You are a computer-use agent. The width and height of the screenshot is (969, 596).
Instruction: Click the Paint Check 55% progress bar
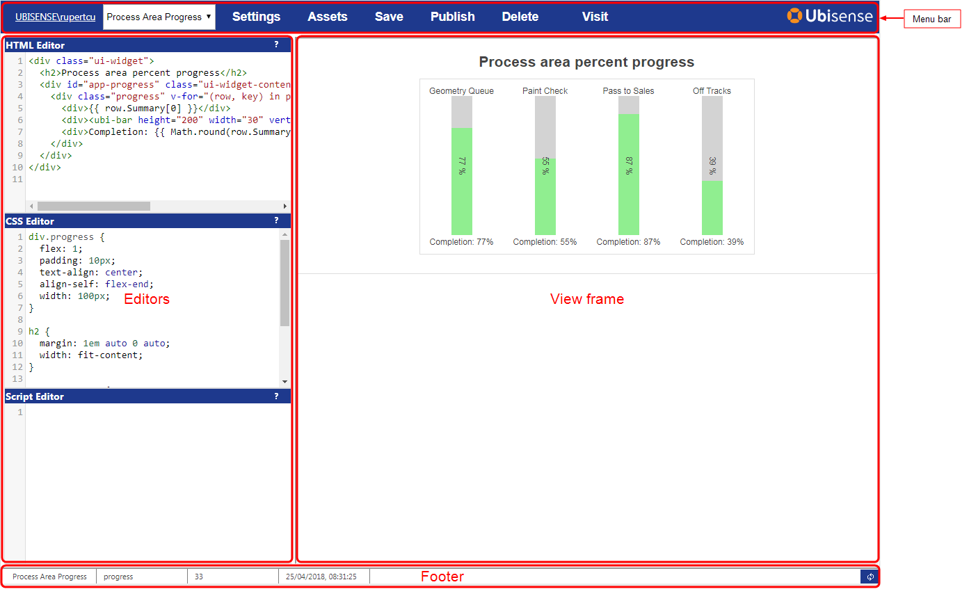click(x=545, y=166)
